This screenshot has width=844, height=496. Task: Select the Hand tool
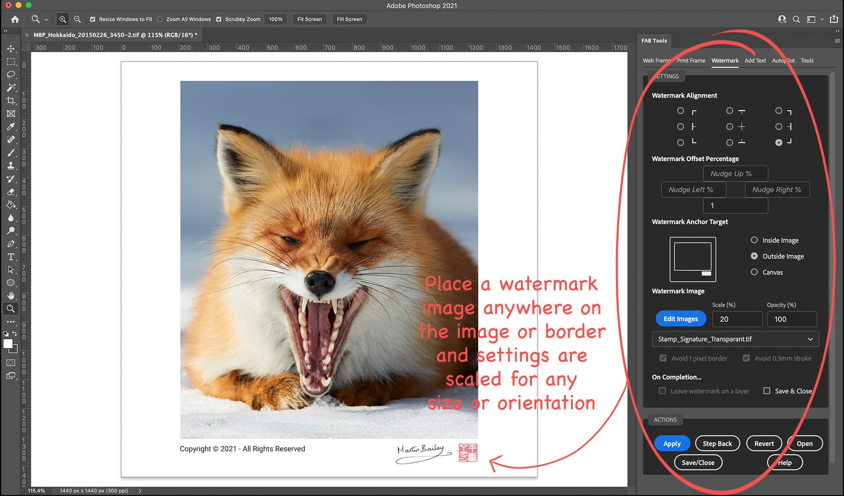click(x=11, y=295)
